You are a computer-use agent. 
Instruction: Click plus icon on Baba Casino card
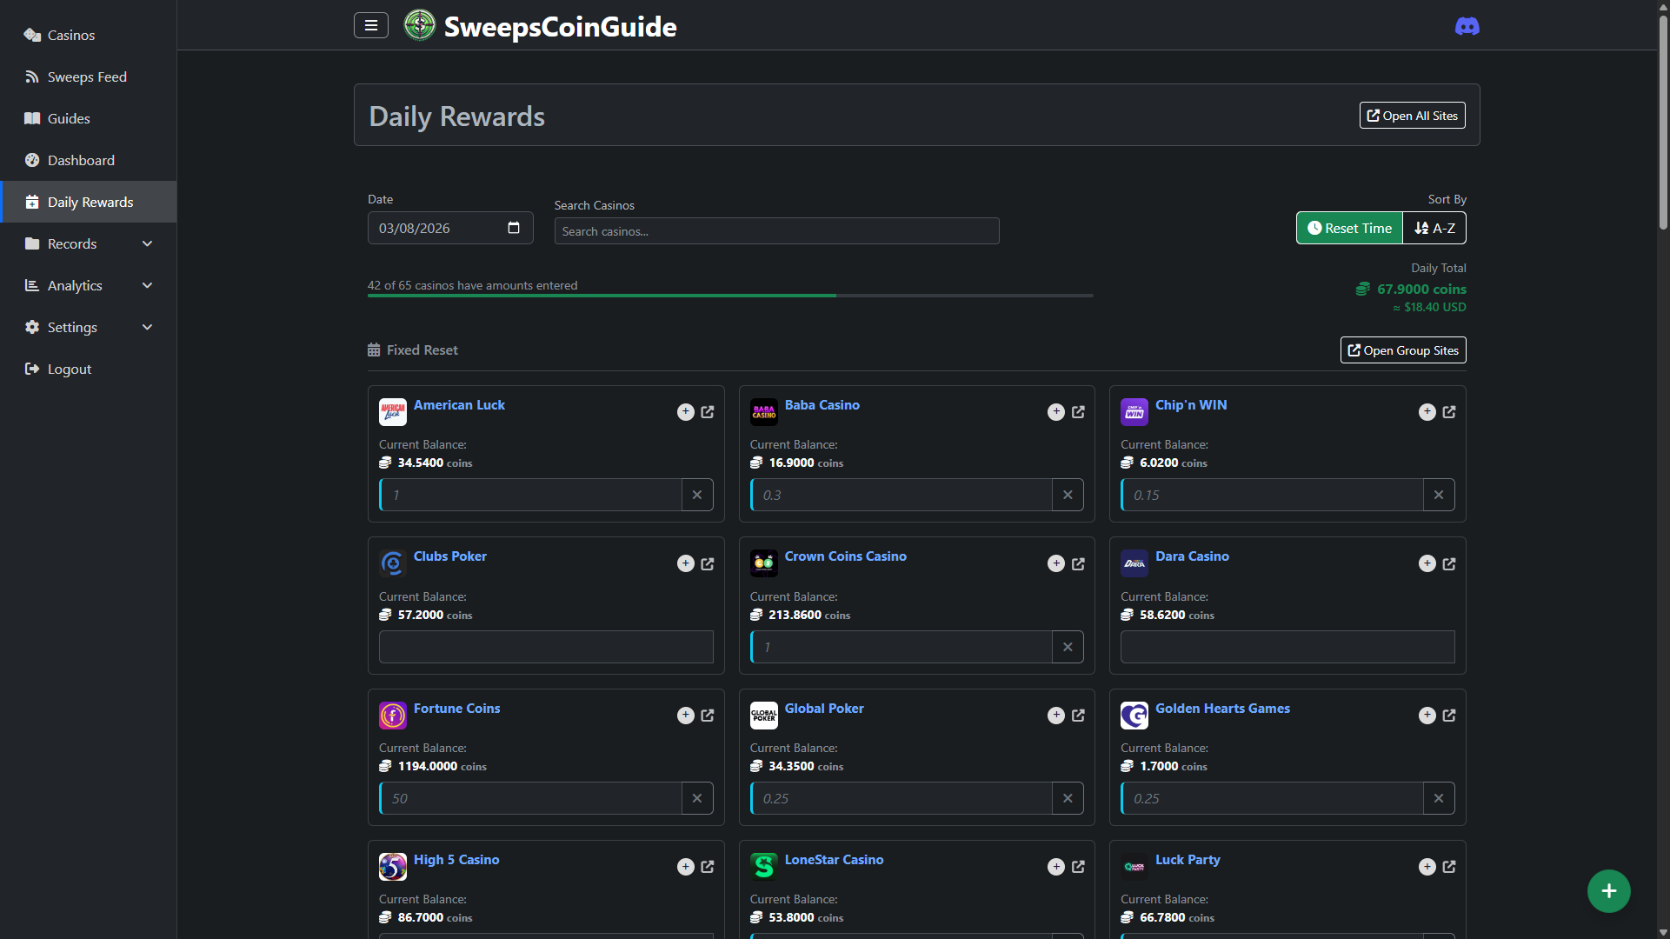pos(1055,412)
